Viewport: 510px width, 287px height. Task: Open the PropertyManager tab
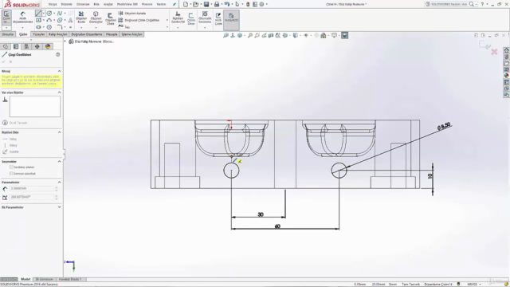(16, 46)
